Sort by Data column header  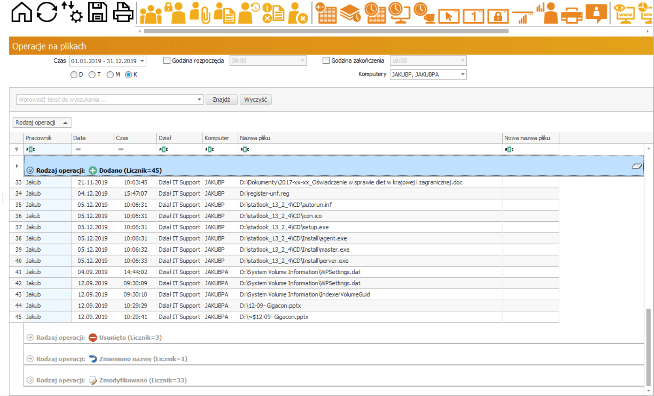93,138
